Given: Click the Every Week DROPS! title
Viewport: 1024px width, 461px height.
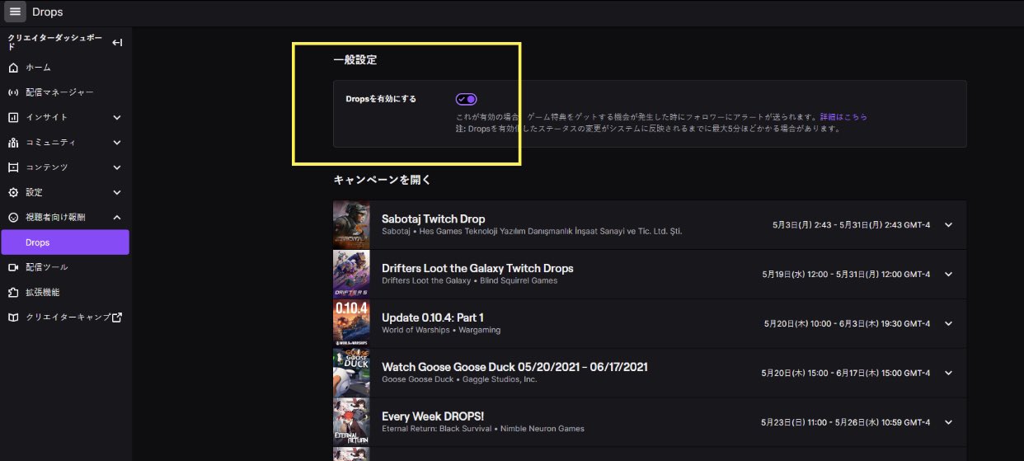Looking at the screenshot, I should coord(432,416).
